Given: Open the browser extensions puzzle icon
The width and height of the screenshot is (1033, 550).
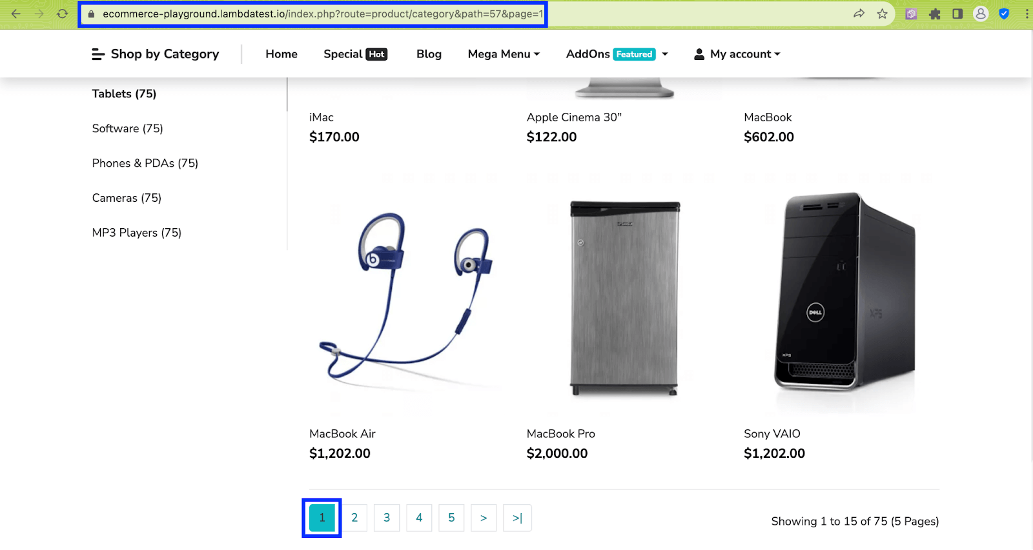Looking at the screenshot, I should point(934,14).
